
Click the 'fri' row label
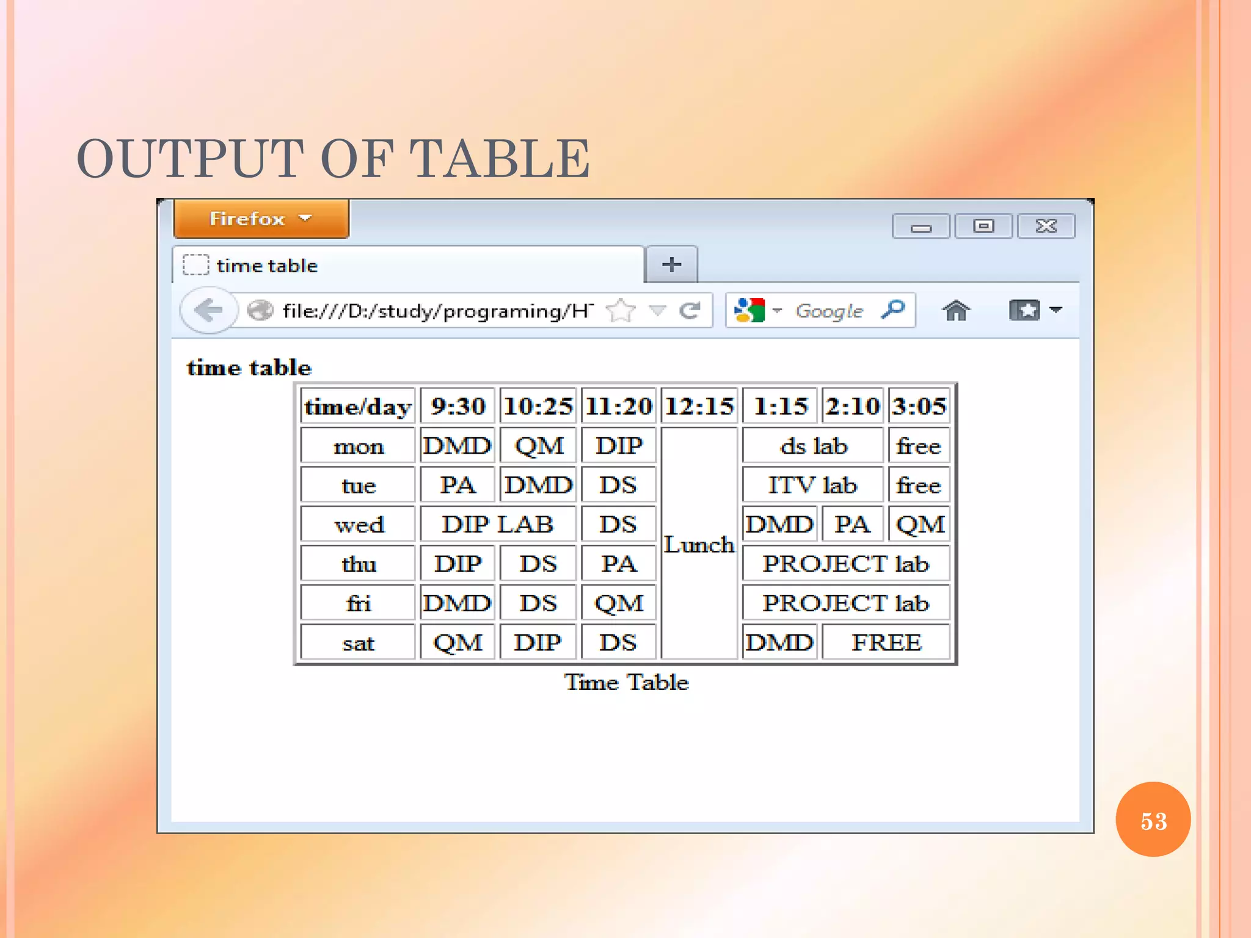pos(358,603)
